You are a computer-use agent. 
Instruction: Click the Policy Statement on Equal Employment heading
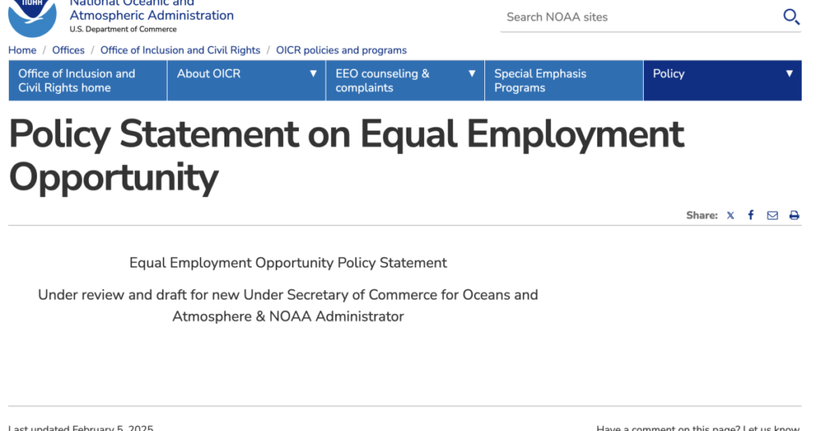(x=346, y=155)
